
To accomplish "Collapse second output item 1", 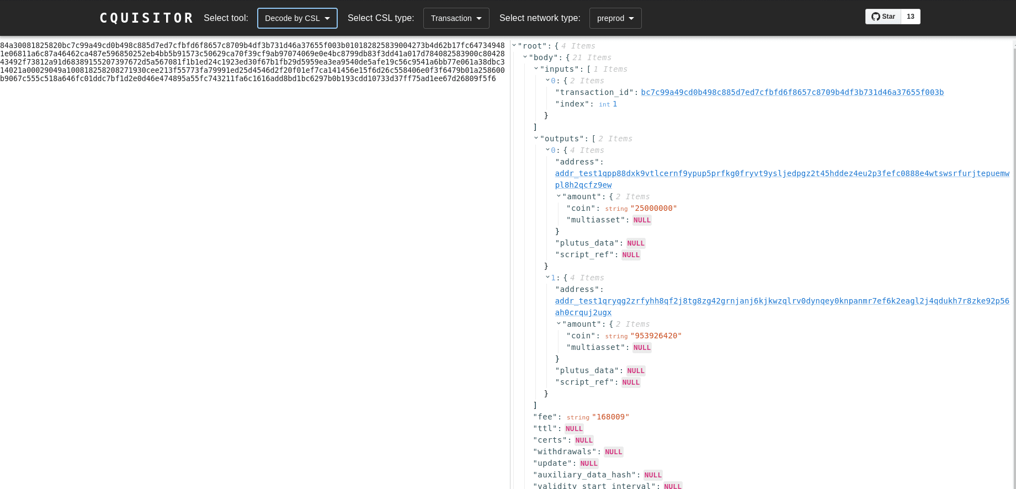I will [548, 278].
